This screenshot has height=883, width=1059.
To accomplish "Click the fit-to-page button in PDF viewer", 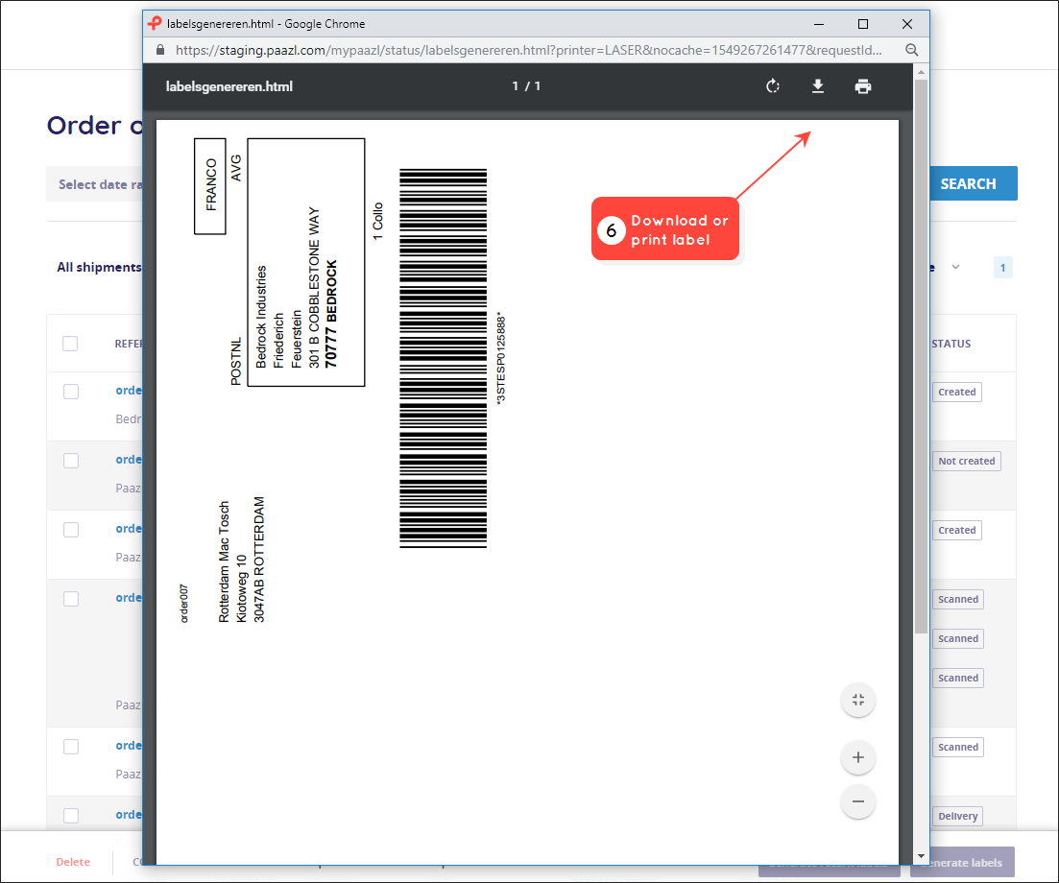I will tap(858, 700).
